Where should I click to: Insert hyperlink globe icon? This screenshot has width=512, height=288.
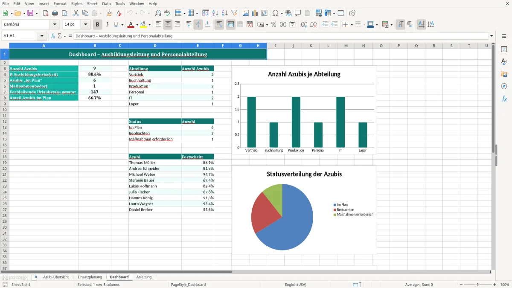(288, 13)
